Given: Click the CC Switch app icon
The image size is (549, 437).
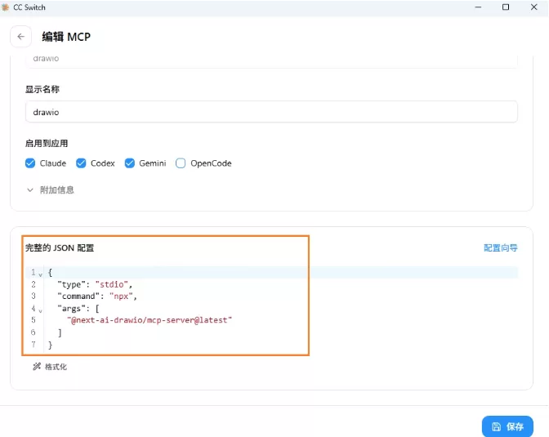Looking at the screenshot, I should click(5, 7).
